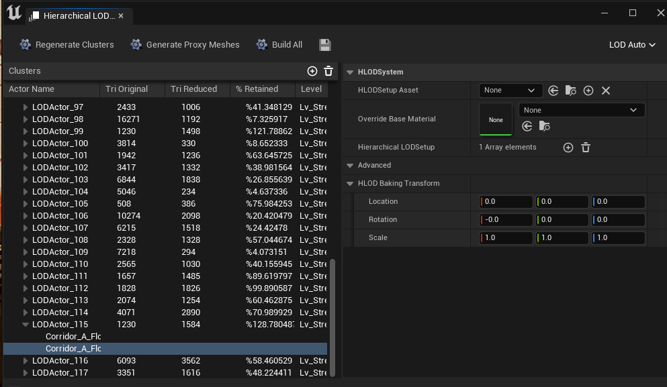667x387 pixels.
Task: Select the LODActor_104 row
Action: pos(165,192)
